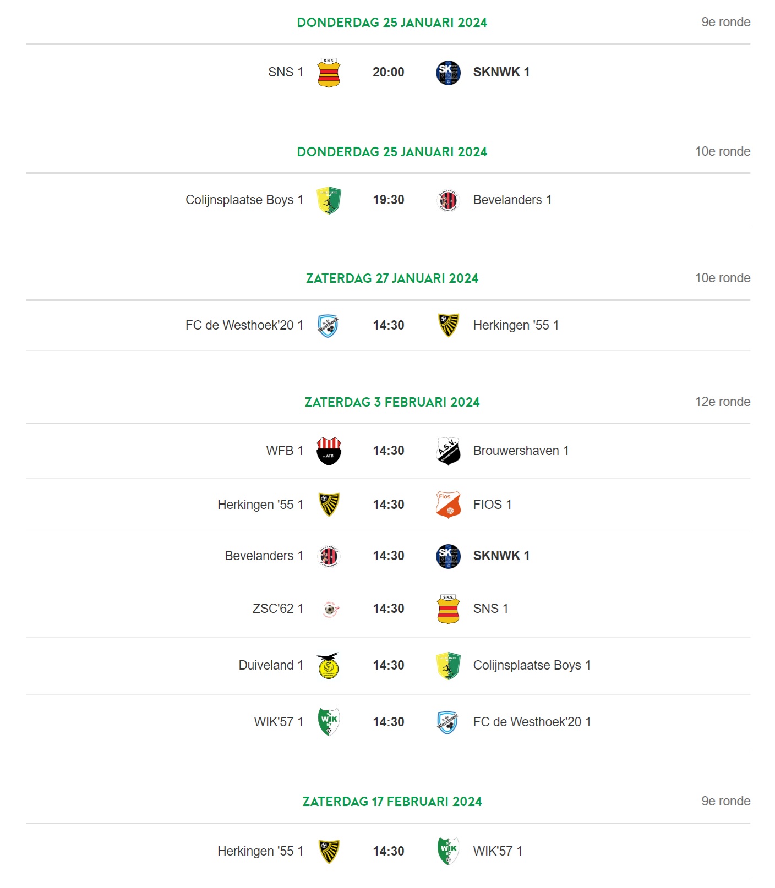Image resolution: width=775 pixels, height=888 pixels.
Task: Open the WIK'57 1 team name on 17 Februari
Action: point(498,852)
